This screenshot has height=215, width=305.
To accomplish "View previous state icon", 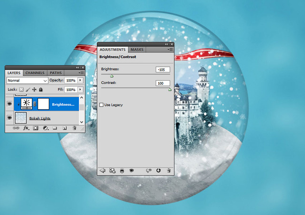I will [x=149, y=171].
